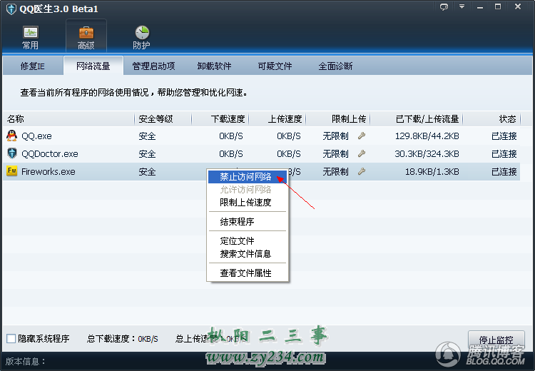Click the wrench icon in QQ.exe row
535x371 pixels.
coord(362,136)
